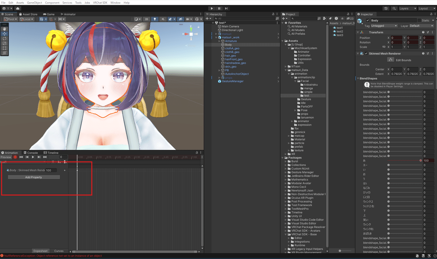Go to previous keyframe in Animation window
This screenshot has height=259, width=437.
click(x=27, y=157)
